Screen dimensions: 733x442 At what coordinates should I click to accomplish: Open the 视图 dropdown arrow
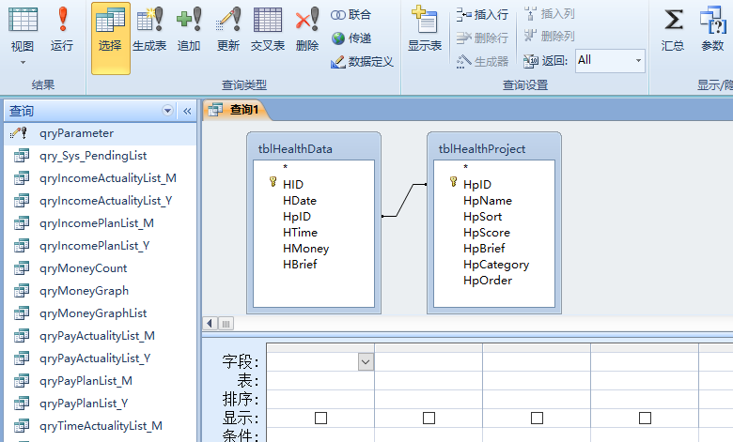(x=23, y=62)
